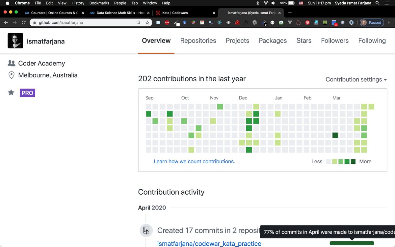This screenshot has width=395, height=247.
Task: Open the Chrome application menu
Action: (22, 3)
